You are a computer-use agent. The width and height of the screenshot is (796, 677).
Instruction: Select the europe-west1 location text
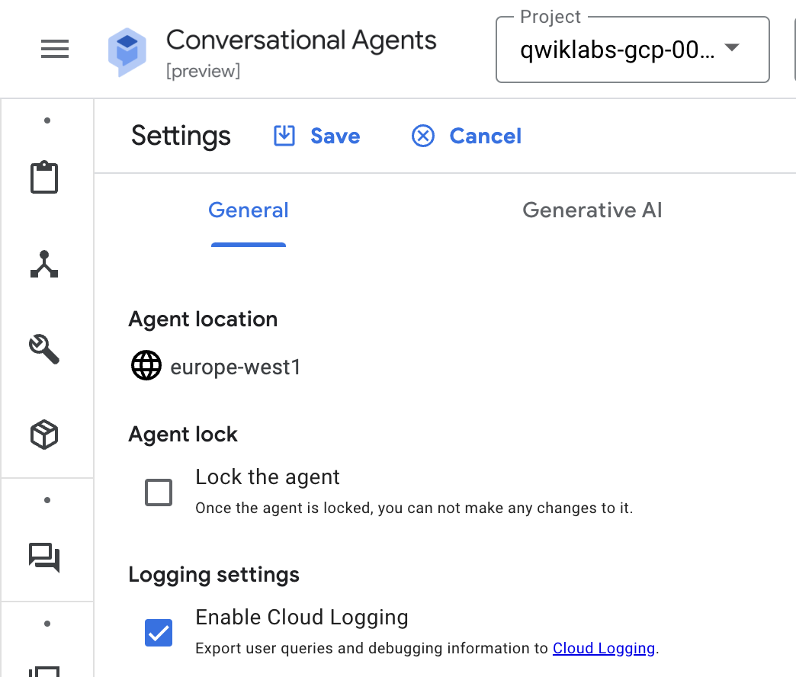point(235,367)
